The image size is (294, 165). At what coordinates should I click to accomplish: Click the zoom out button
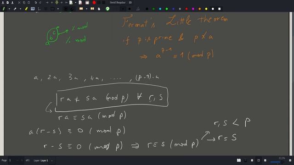pos(265,160)
